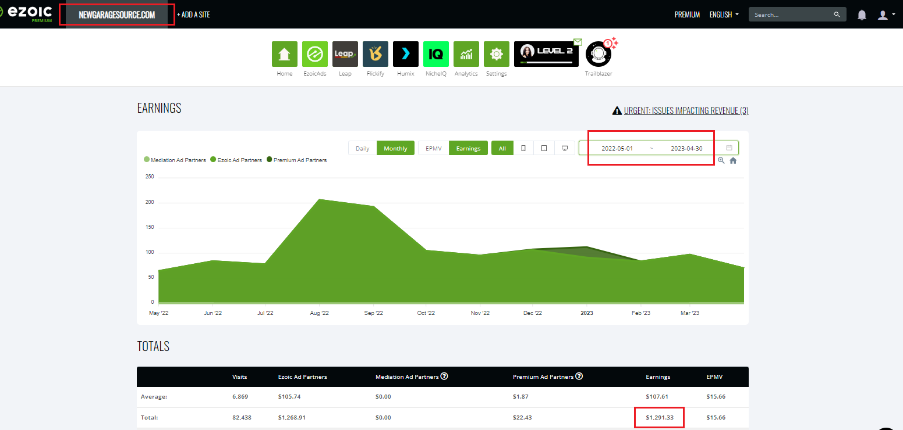Click total visits value 82,438
The height and width of the screenshot is (430, 903).
pyautogui.click(x=242, y=417)
